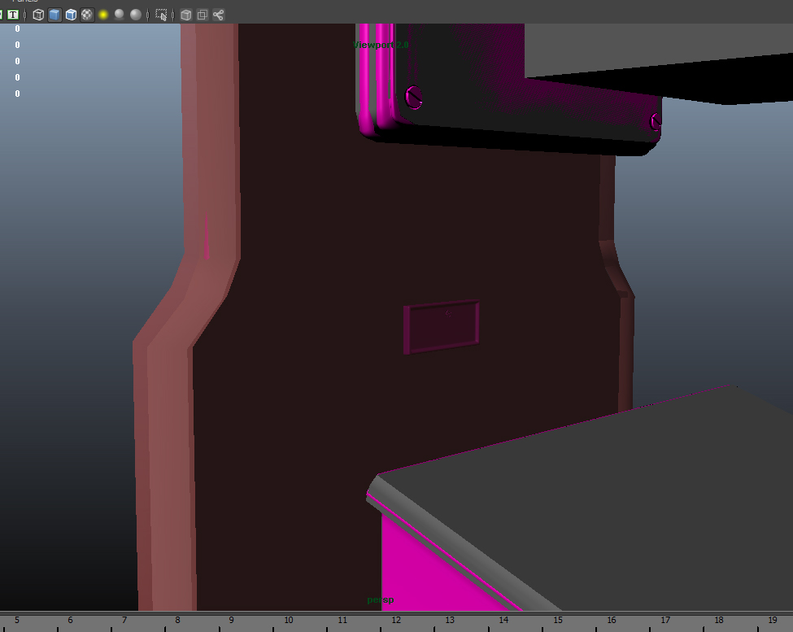Toggle X-Ray Joints icon
The width and height of the screenshot is (793, 632).
(x=219, y=15)
